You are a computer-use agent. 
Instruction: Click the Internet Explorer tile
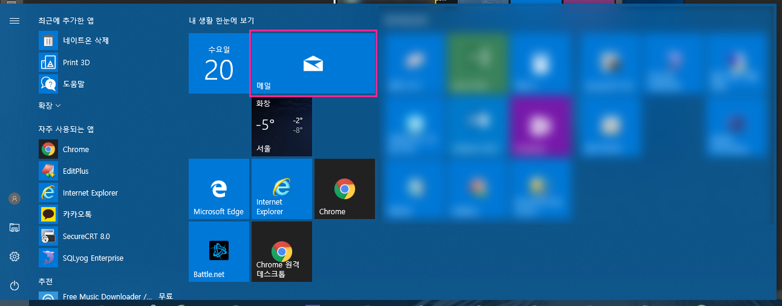coord(282,189)
